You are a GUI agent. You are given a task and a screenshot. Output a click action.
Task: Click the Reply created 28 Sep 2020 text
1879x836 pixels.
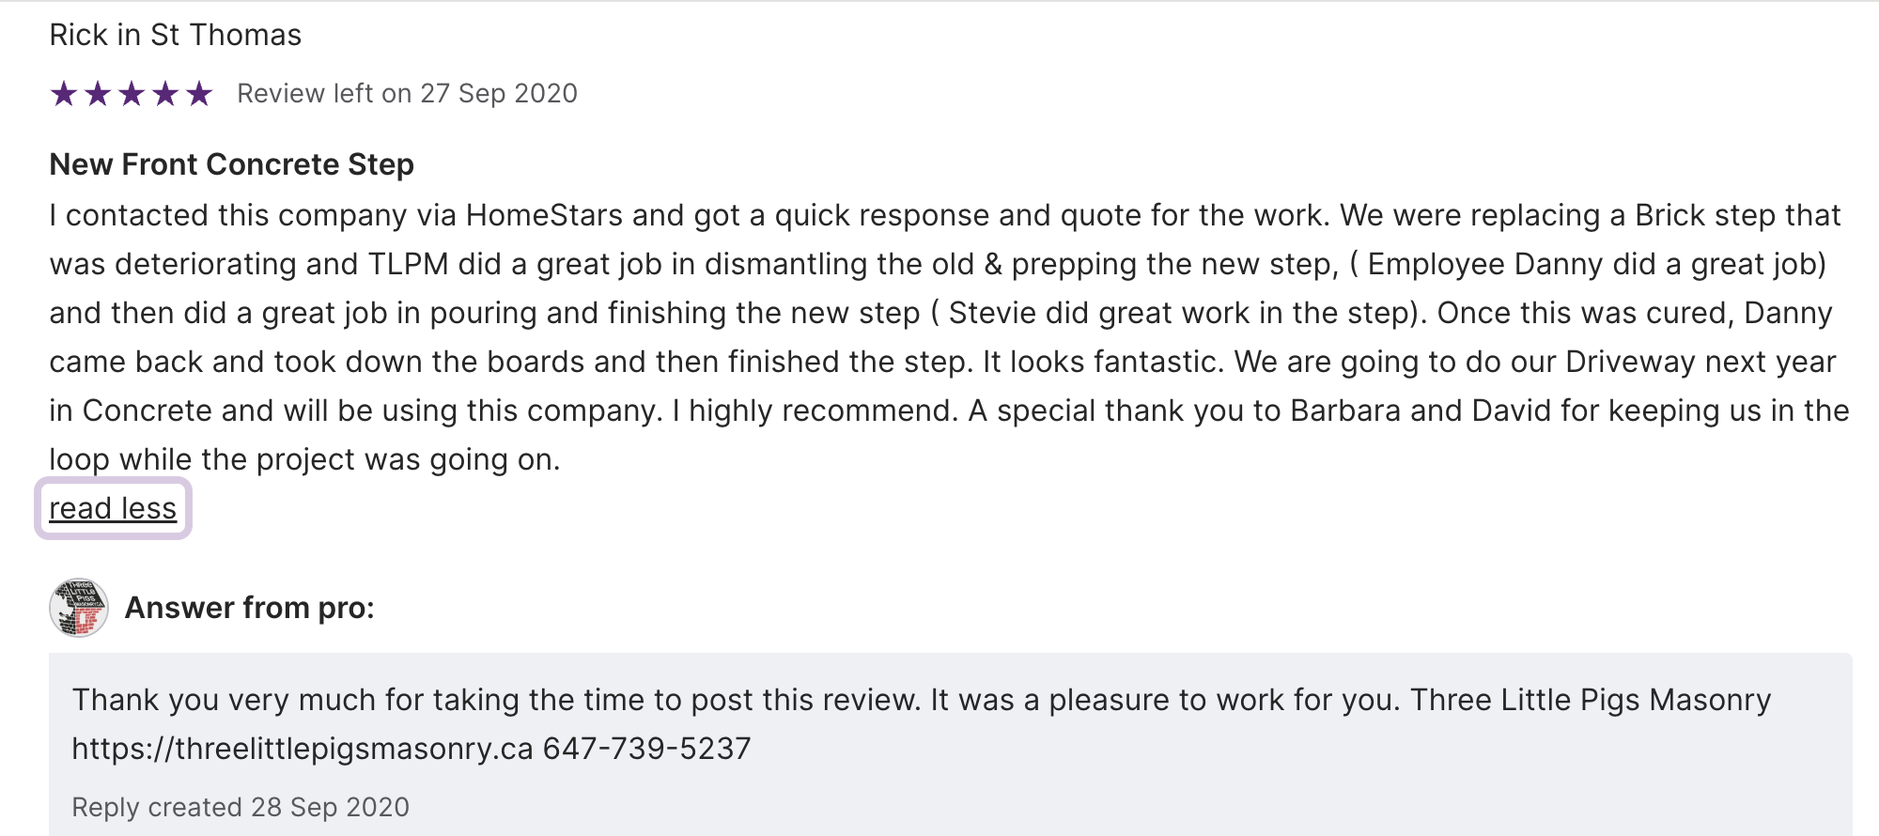[x=241, y=807]
